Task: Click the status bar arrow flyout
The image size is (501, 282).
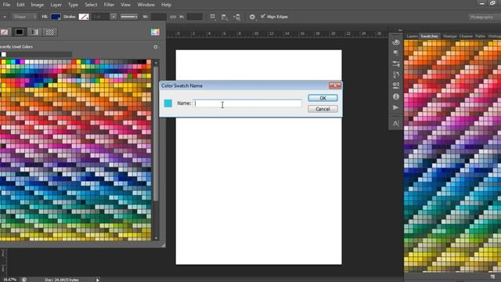Action: 97,280
